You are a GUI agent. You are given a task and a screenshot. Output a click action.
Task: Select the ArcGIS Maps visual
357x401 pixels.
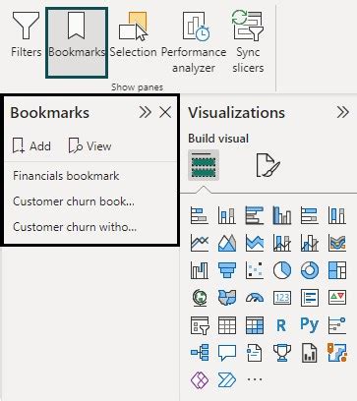tap(337, 353)
